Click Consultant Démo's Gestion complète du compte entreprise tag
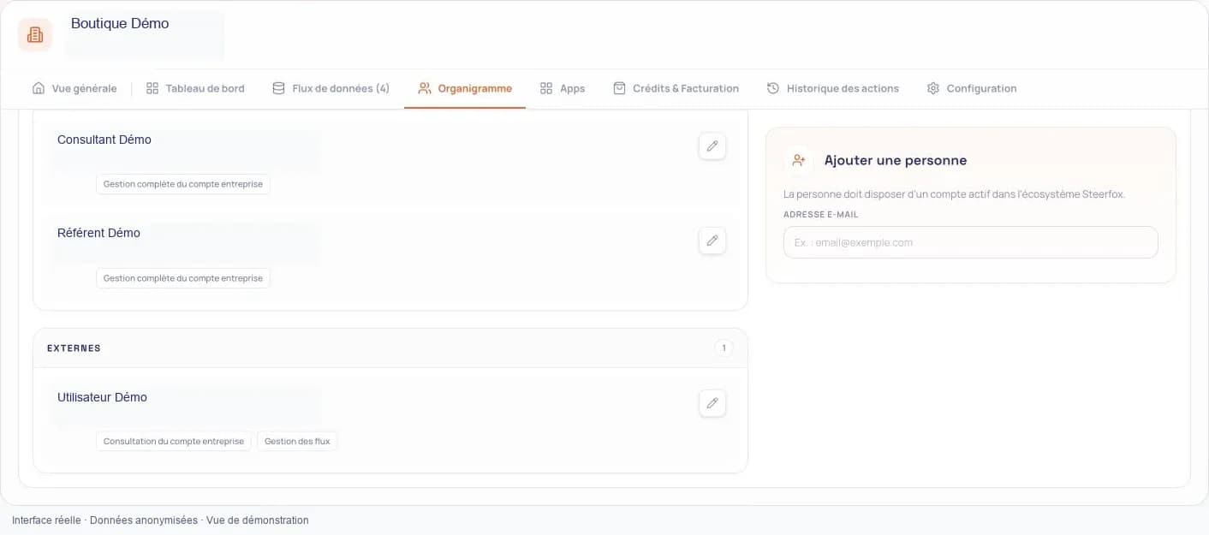The width and height of the screenshot is (1209, 535). [x=183, y=184]
